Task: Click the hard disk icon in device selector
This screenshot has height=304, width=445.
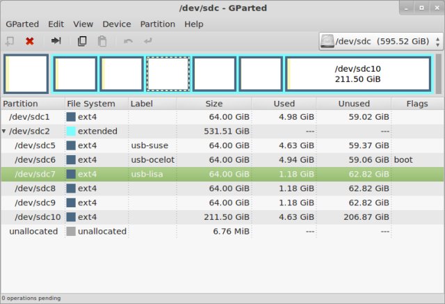Action: point(327,42)
